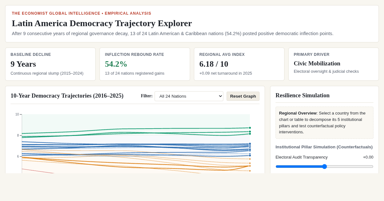Click the Reset Graph button
The height and width of the screenshot is (201, 384).
coord(243,96)
